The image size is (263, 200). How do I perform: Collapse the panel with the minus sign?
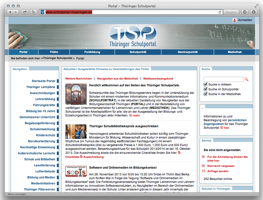click(x=202, y=108)
